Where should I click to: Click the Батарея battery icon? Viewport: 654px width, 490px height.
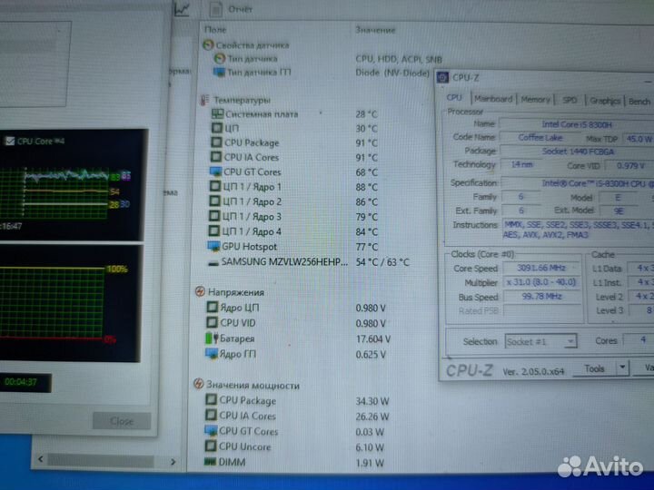212,338
